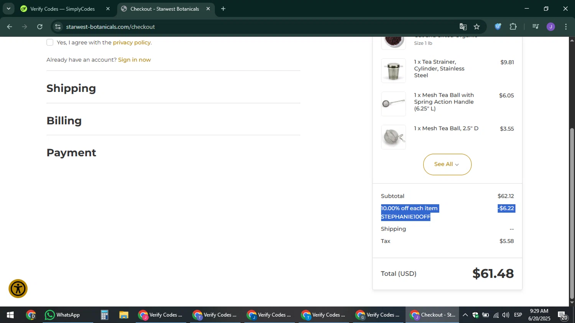Screen dimensions: 575x323
Task: View the Mesh Tea Ball Spring Handle thumbnail
Action: pos(393,104)
